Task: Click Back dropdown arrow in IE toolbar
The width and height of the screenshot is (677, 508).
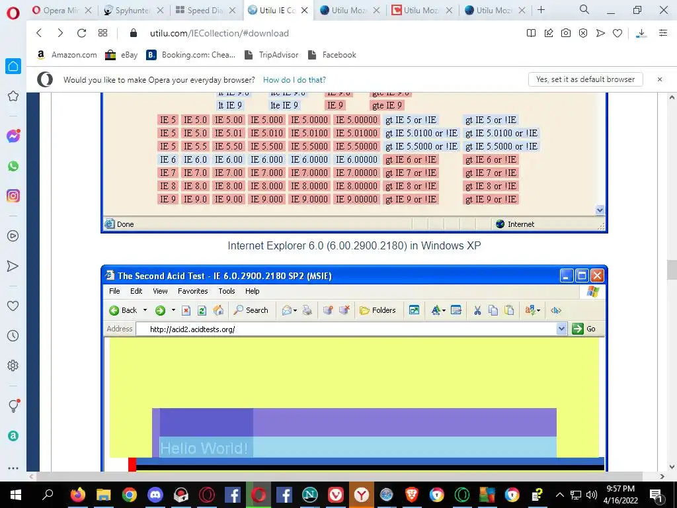Action: 145,310
